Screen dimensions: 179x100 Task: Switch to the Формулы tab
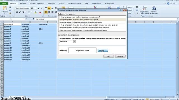tap(51, 4)
